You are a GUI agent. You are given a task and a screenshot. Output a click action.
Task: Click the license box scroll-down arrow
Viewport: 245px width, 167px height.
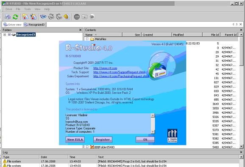click(x=153, y=132)
